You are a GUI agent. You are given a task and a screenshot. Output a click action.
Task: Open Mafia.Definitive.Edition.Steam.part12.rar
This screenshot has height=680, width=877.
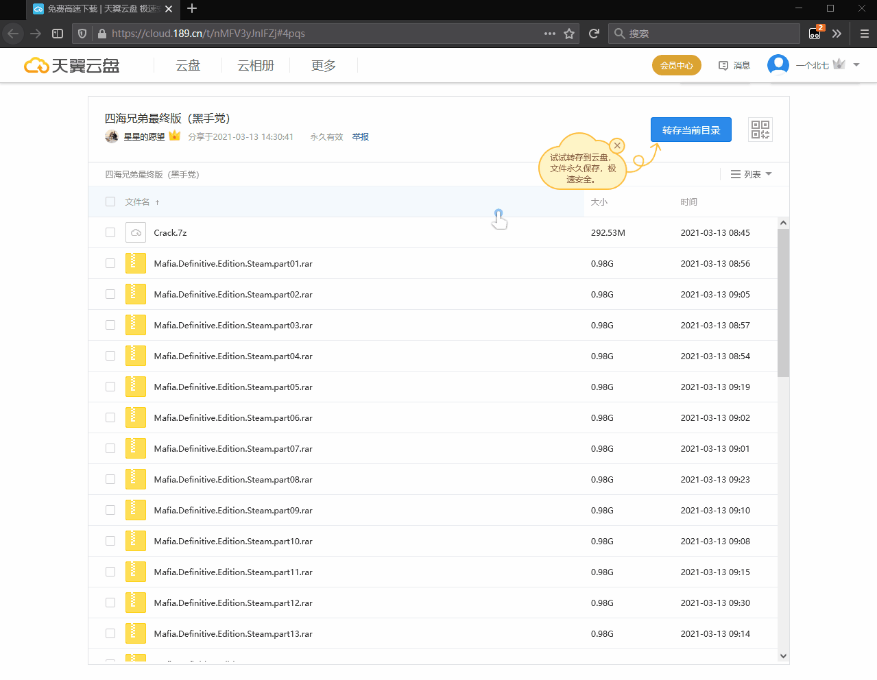(x=233, y=603)
